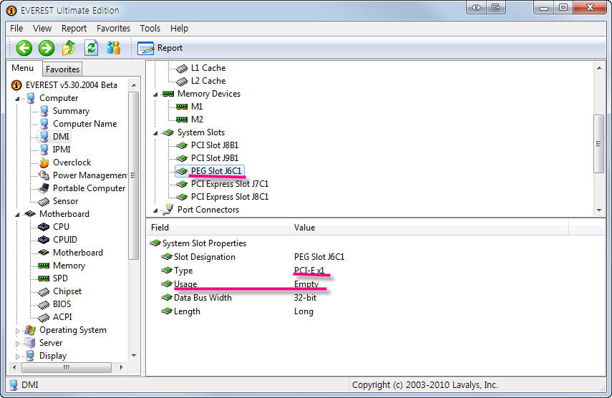Click the Value column header

point(429,228)
